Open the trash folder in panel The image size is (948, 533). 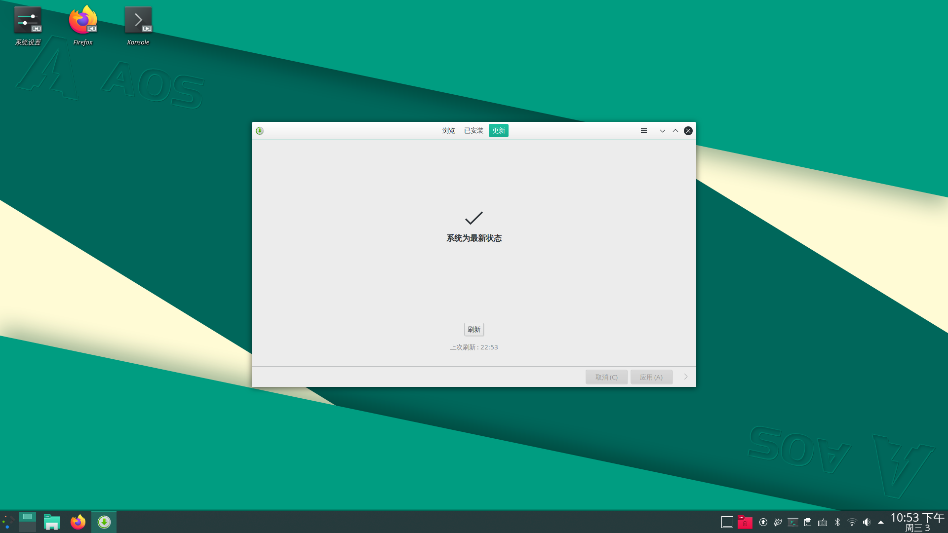745,522
